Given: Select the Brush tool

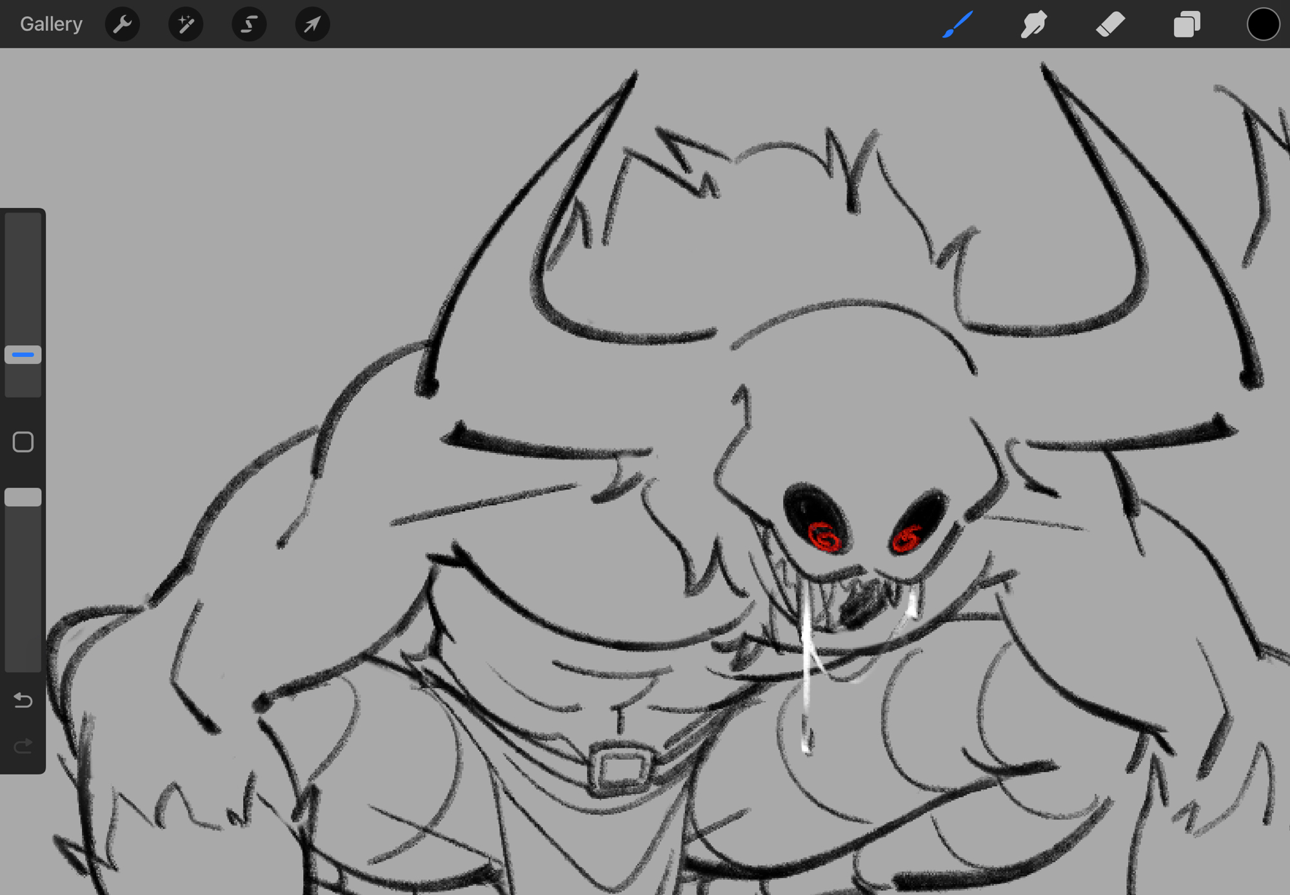Looking at the screenshot, I should point(957,24).
